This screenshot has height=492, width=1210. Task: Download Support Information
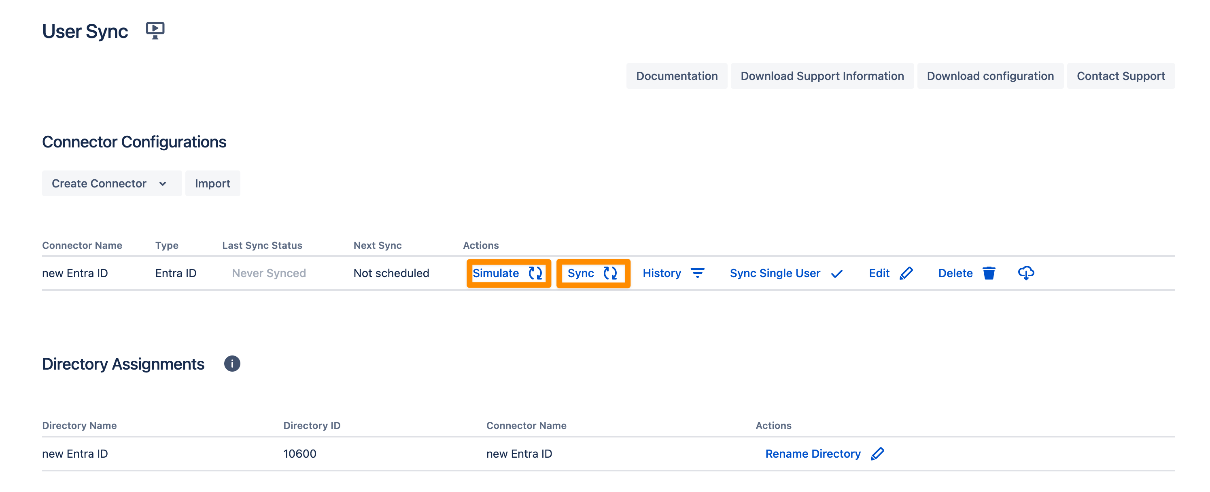[x=822, y=76]
